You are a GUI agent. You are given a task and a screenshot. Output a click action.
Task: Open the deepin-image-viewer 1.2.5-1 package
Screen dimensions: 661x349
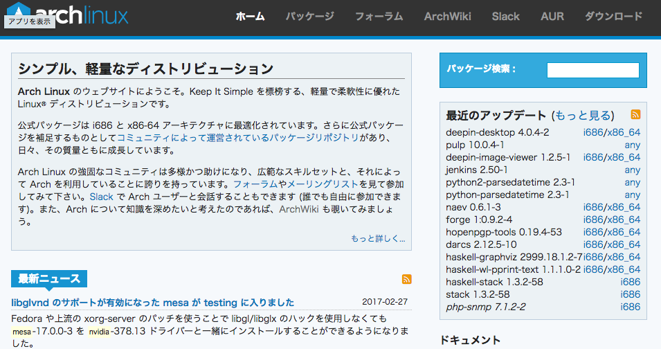click(508, 157)
